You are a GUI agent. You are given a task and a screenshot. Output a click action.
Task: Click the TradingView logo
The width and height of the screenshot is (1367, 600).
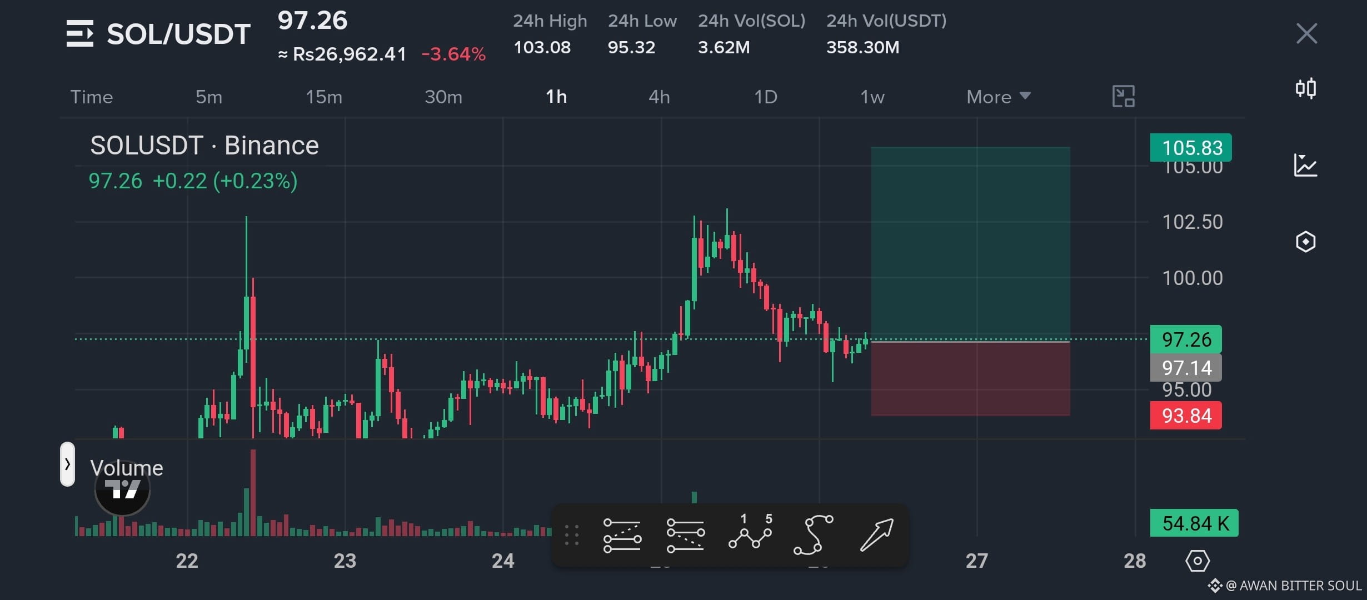click(122, 489)
